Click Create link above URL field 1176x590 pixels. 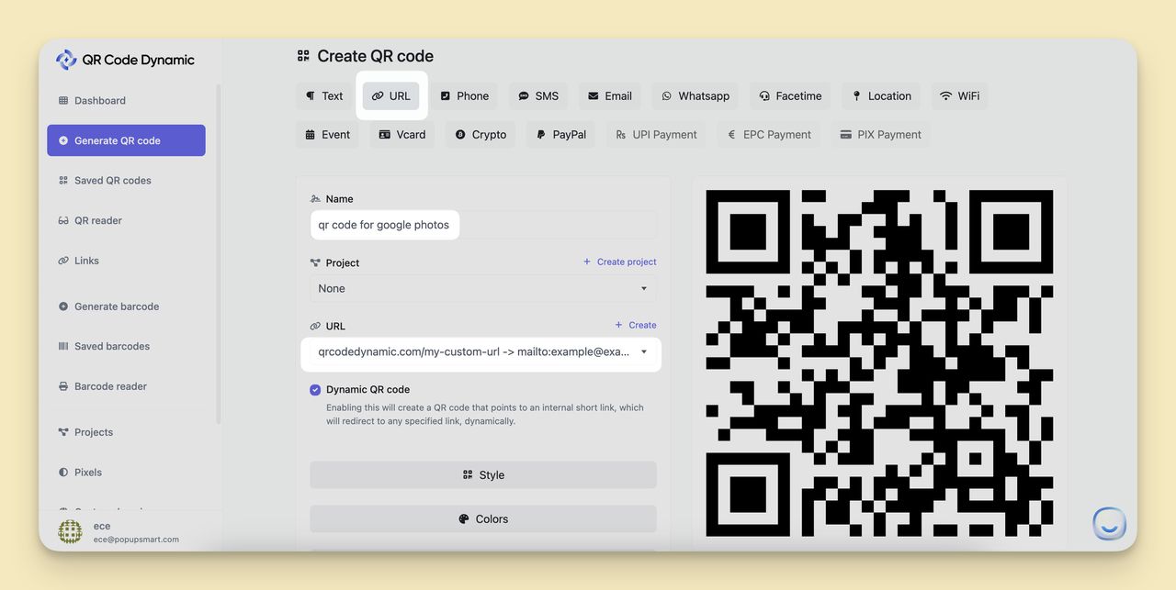point(636,325)
